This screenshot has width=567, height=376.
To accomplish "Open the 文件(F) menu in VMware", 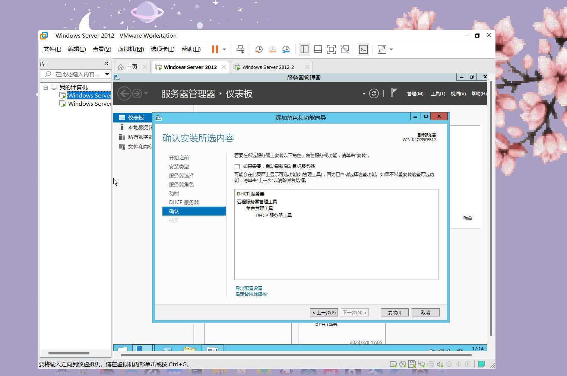I will click(x=53, y=49).
